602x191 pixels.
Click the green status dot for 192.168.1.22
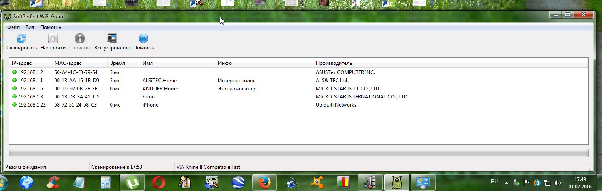click(15, 105)
